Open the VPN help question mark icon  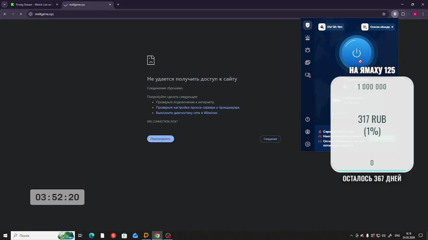308,119
